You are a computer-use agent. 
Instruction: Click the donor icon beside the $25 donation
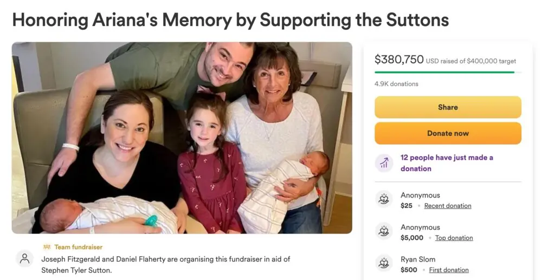[x=384, y=200]
